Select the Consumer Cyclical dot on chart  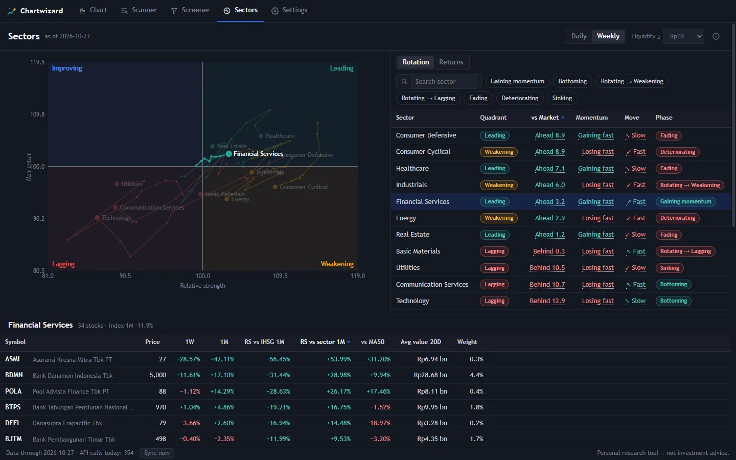pos(275,187)
